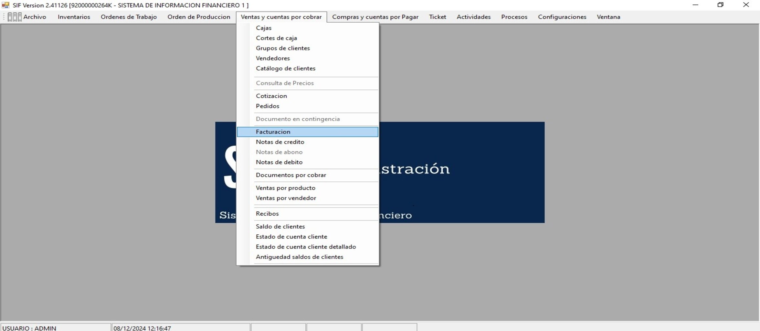Restore down the SIF window
Viewport: 760px width, 331px height.
(x=720, y=5)
